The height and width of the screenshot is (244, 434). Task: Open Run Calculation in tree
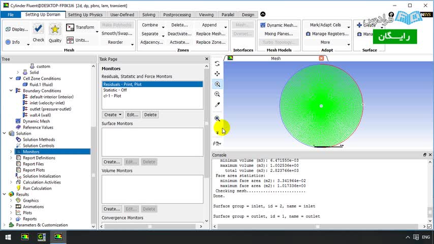pyautogui.click(x=37, y=188)
